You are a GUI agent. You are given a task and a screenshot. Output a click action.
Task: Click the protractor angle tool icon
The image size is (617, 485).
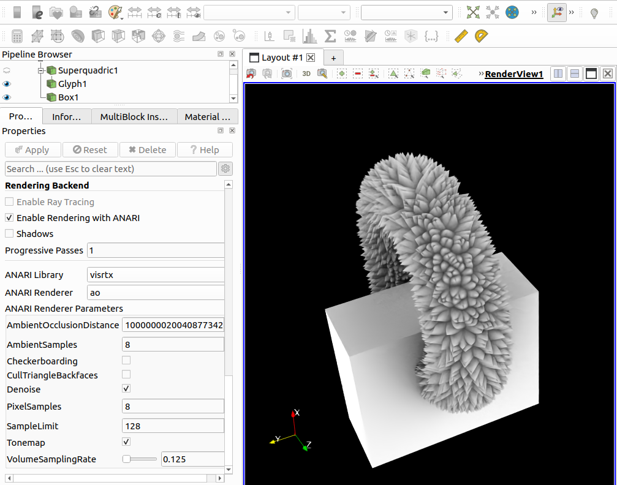coord(482,36)
